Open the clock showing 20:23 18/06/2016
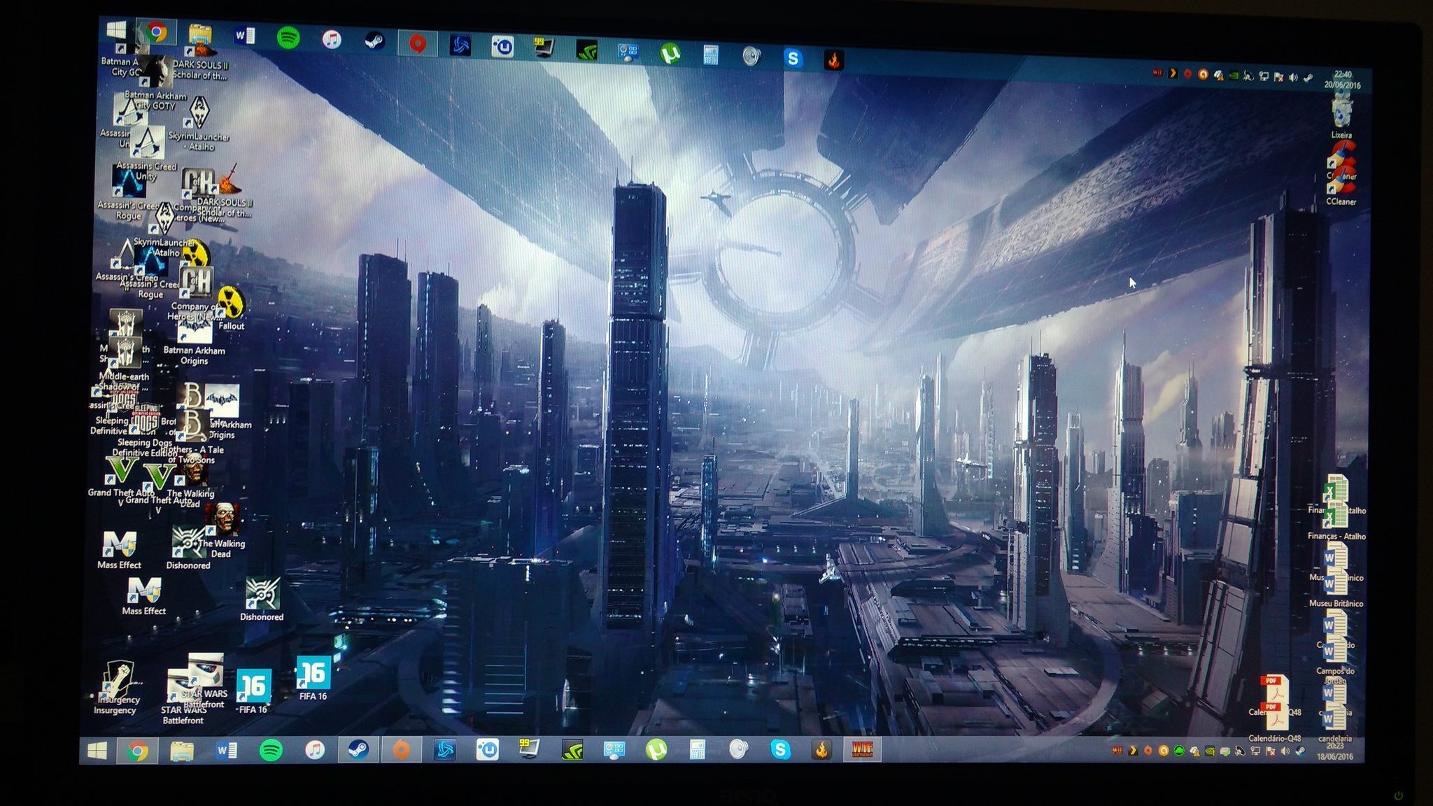Image resolution: width=1433 pixels, height=806 pixels. 1334,751
